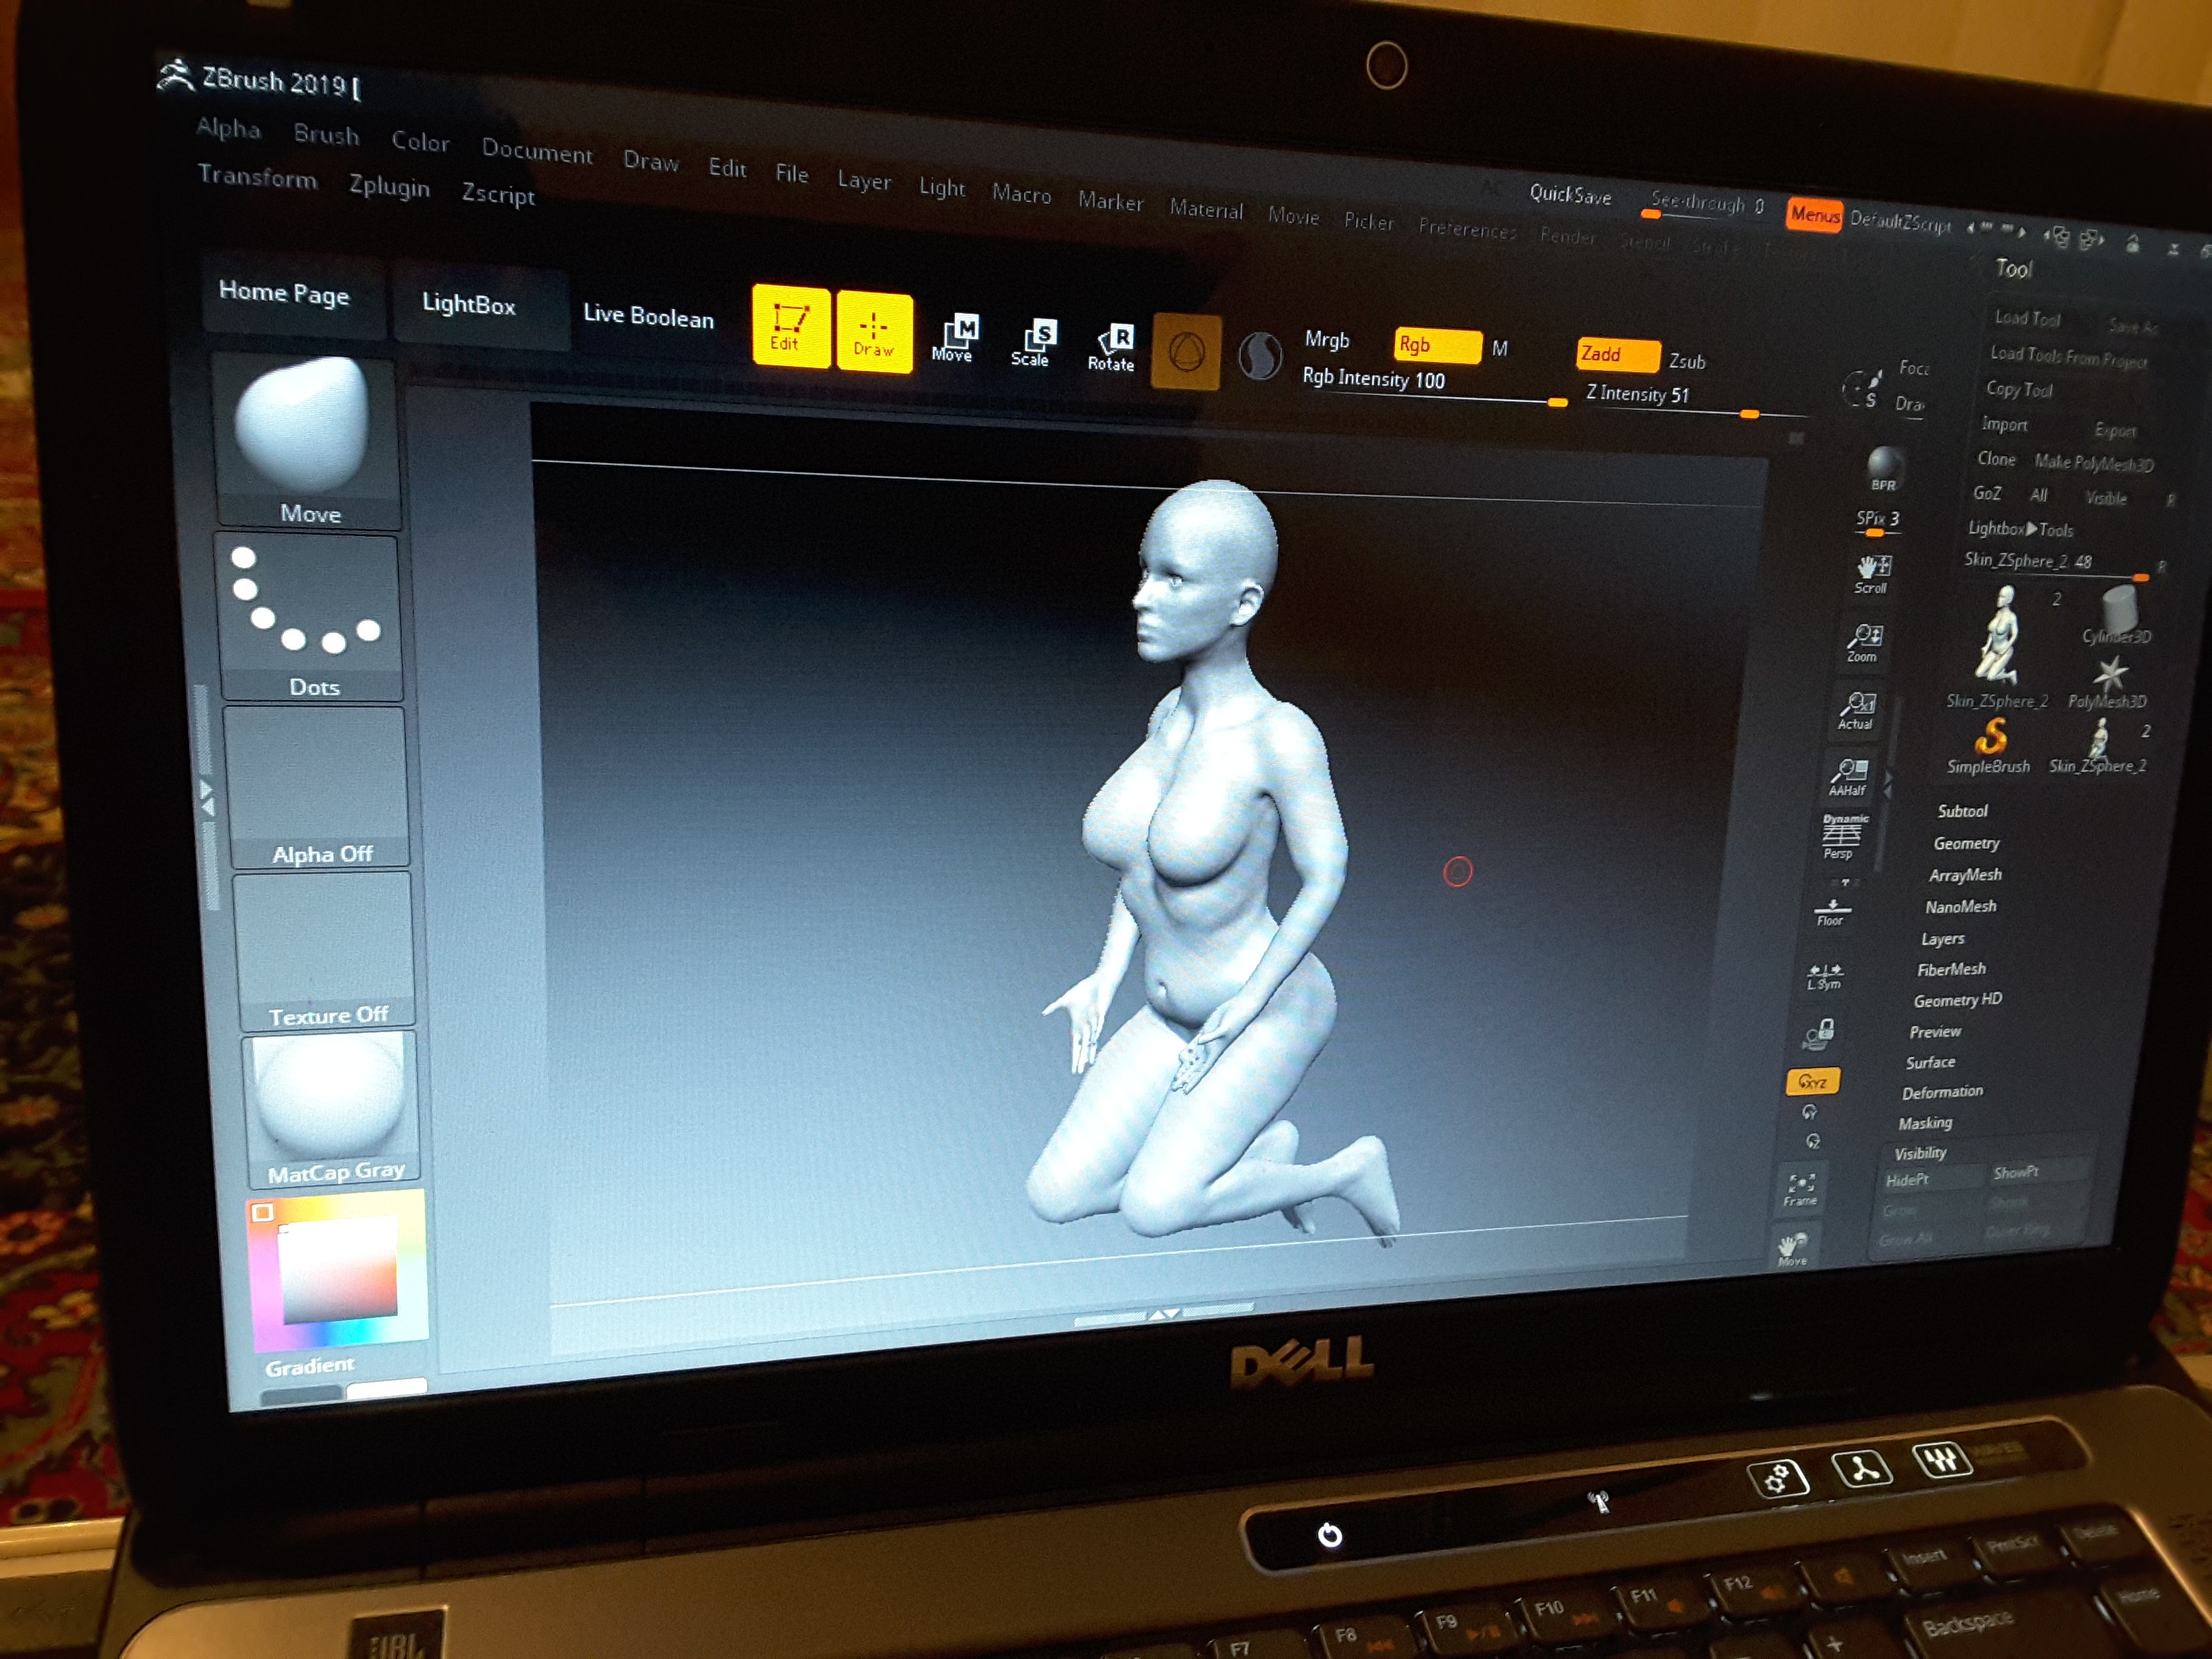The height and width of the screenshot is (1659, 2212).
Task: Open LightBox browser
Action: point(469,304)
